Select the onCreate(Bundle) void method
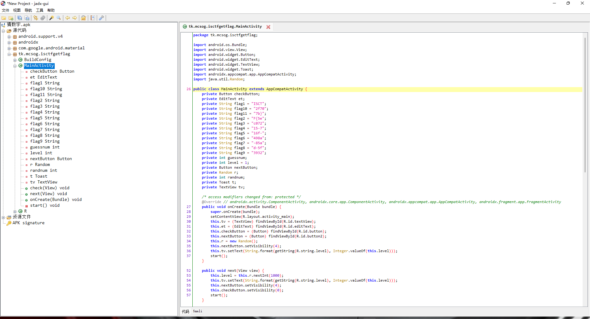Screen dimensions: 590x319 click(x=56, y=200)
